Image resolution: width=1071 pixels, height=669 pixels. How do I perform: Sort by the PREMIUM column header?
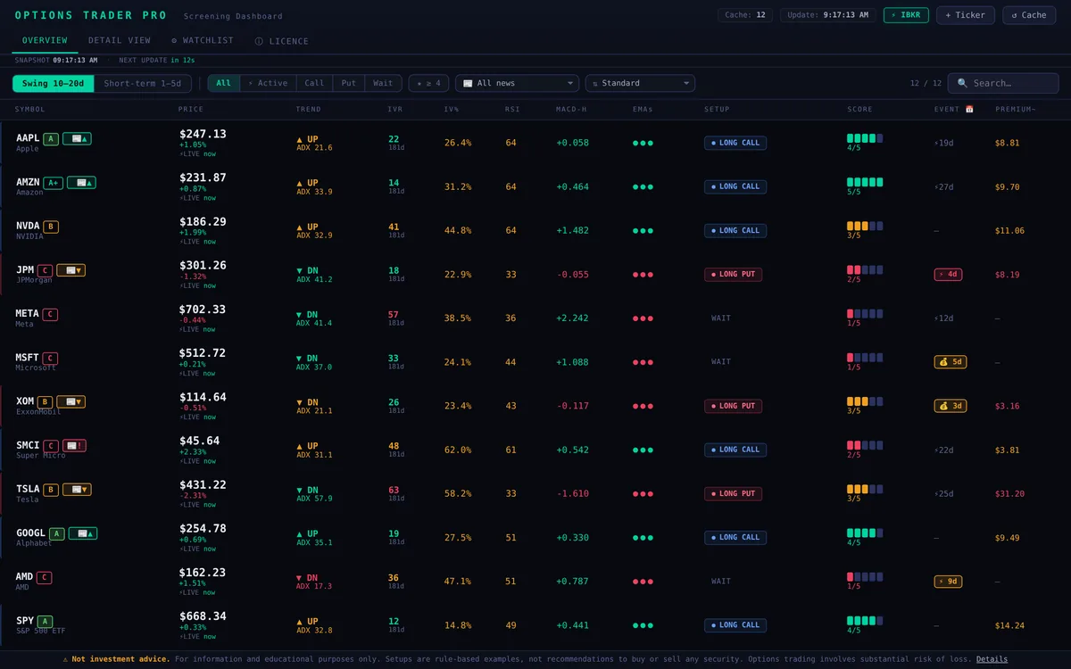tap(1016, 109)
